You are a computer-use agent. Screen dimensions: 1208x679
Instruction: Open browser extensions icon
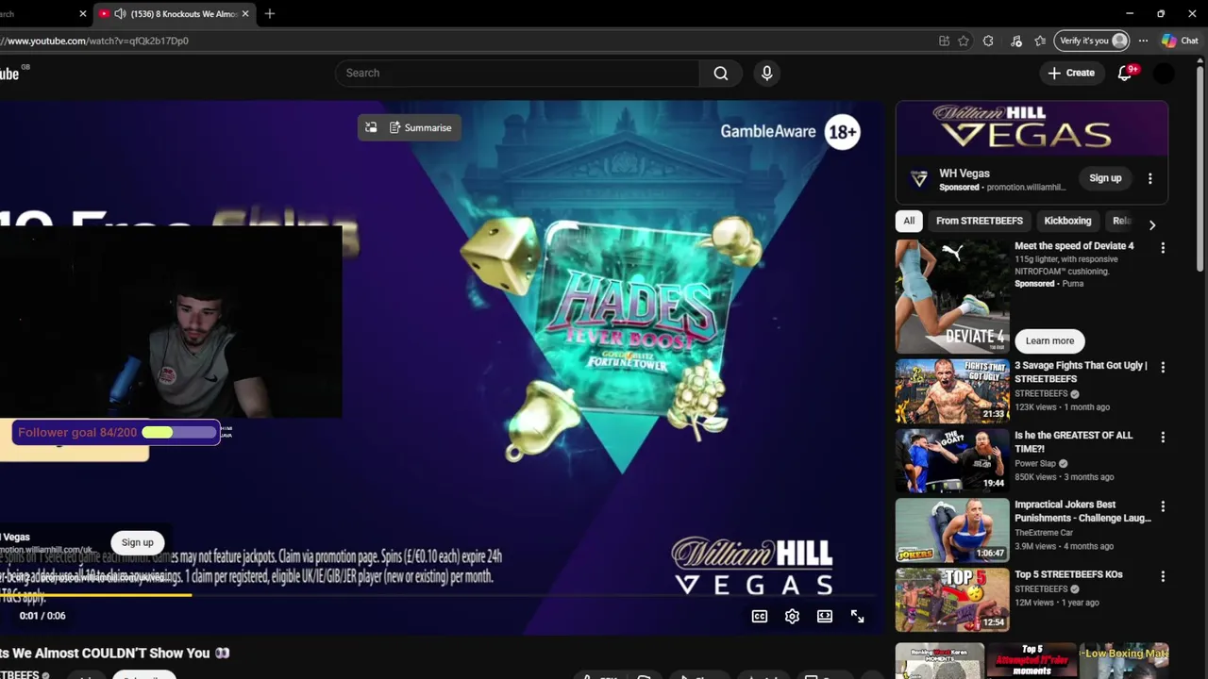[988, 41]
